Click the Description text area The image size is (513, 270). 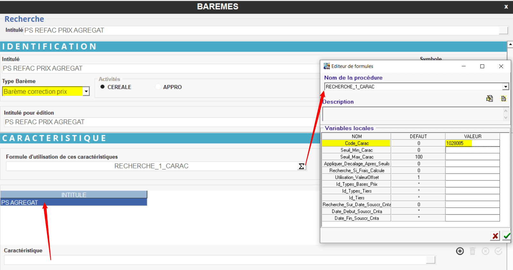(412, 114)
